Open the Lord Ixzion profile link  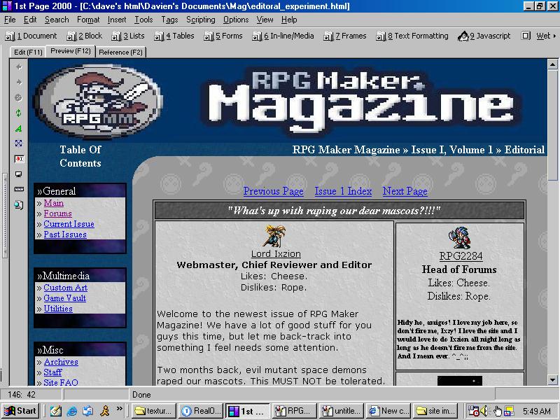276,254
